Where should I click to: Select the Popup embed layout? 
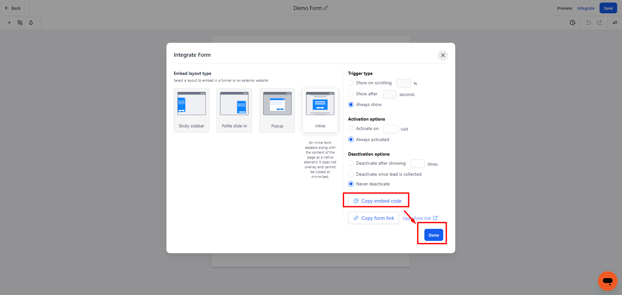pyautogui.click(x=277, y=110)
